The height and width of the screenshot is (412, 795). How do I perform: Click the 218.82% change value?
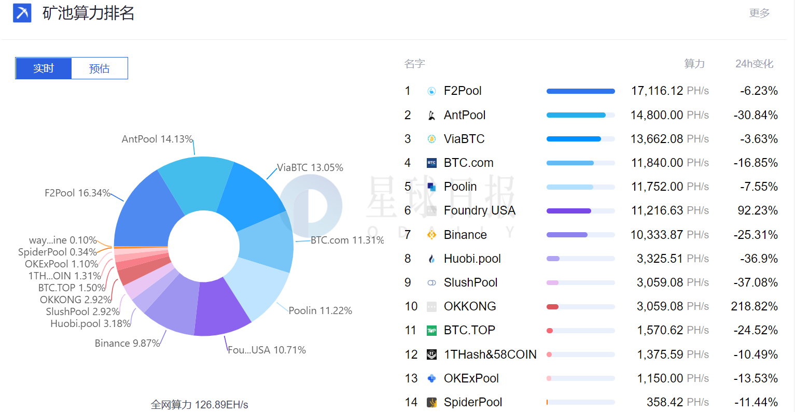click(755, 306)
